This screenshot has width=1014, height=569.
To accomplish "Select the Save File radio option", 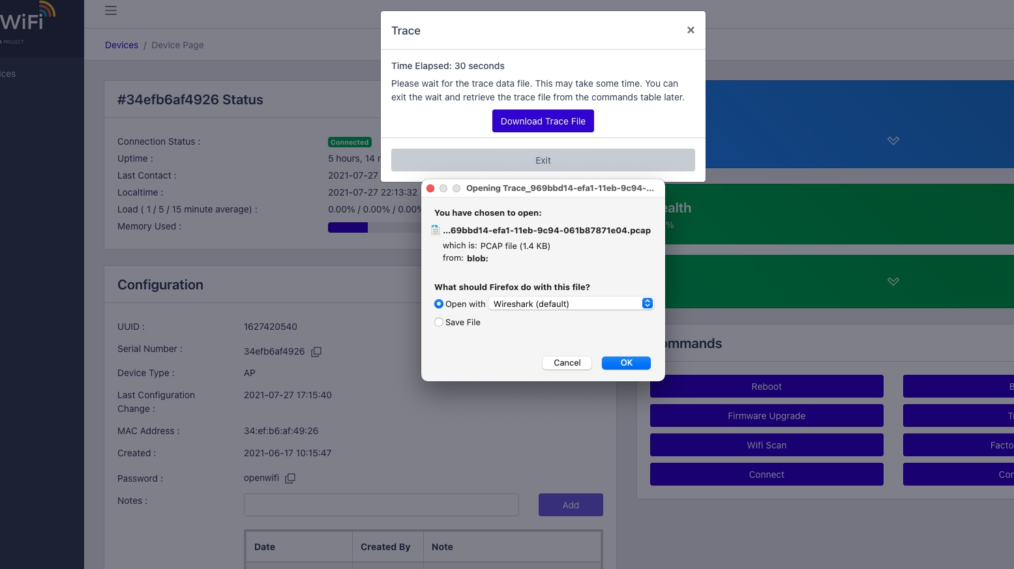I will pos(439,322).
